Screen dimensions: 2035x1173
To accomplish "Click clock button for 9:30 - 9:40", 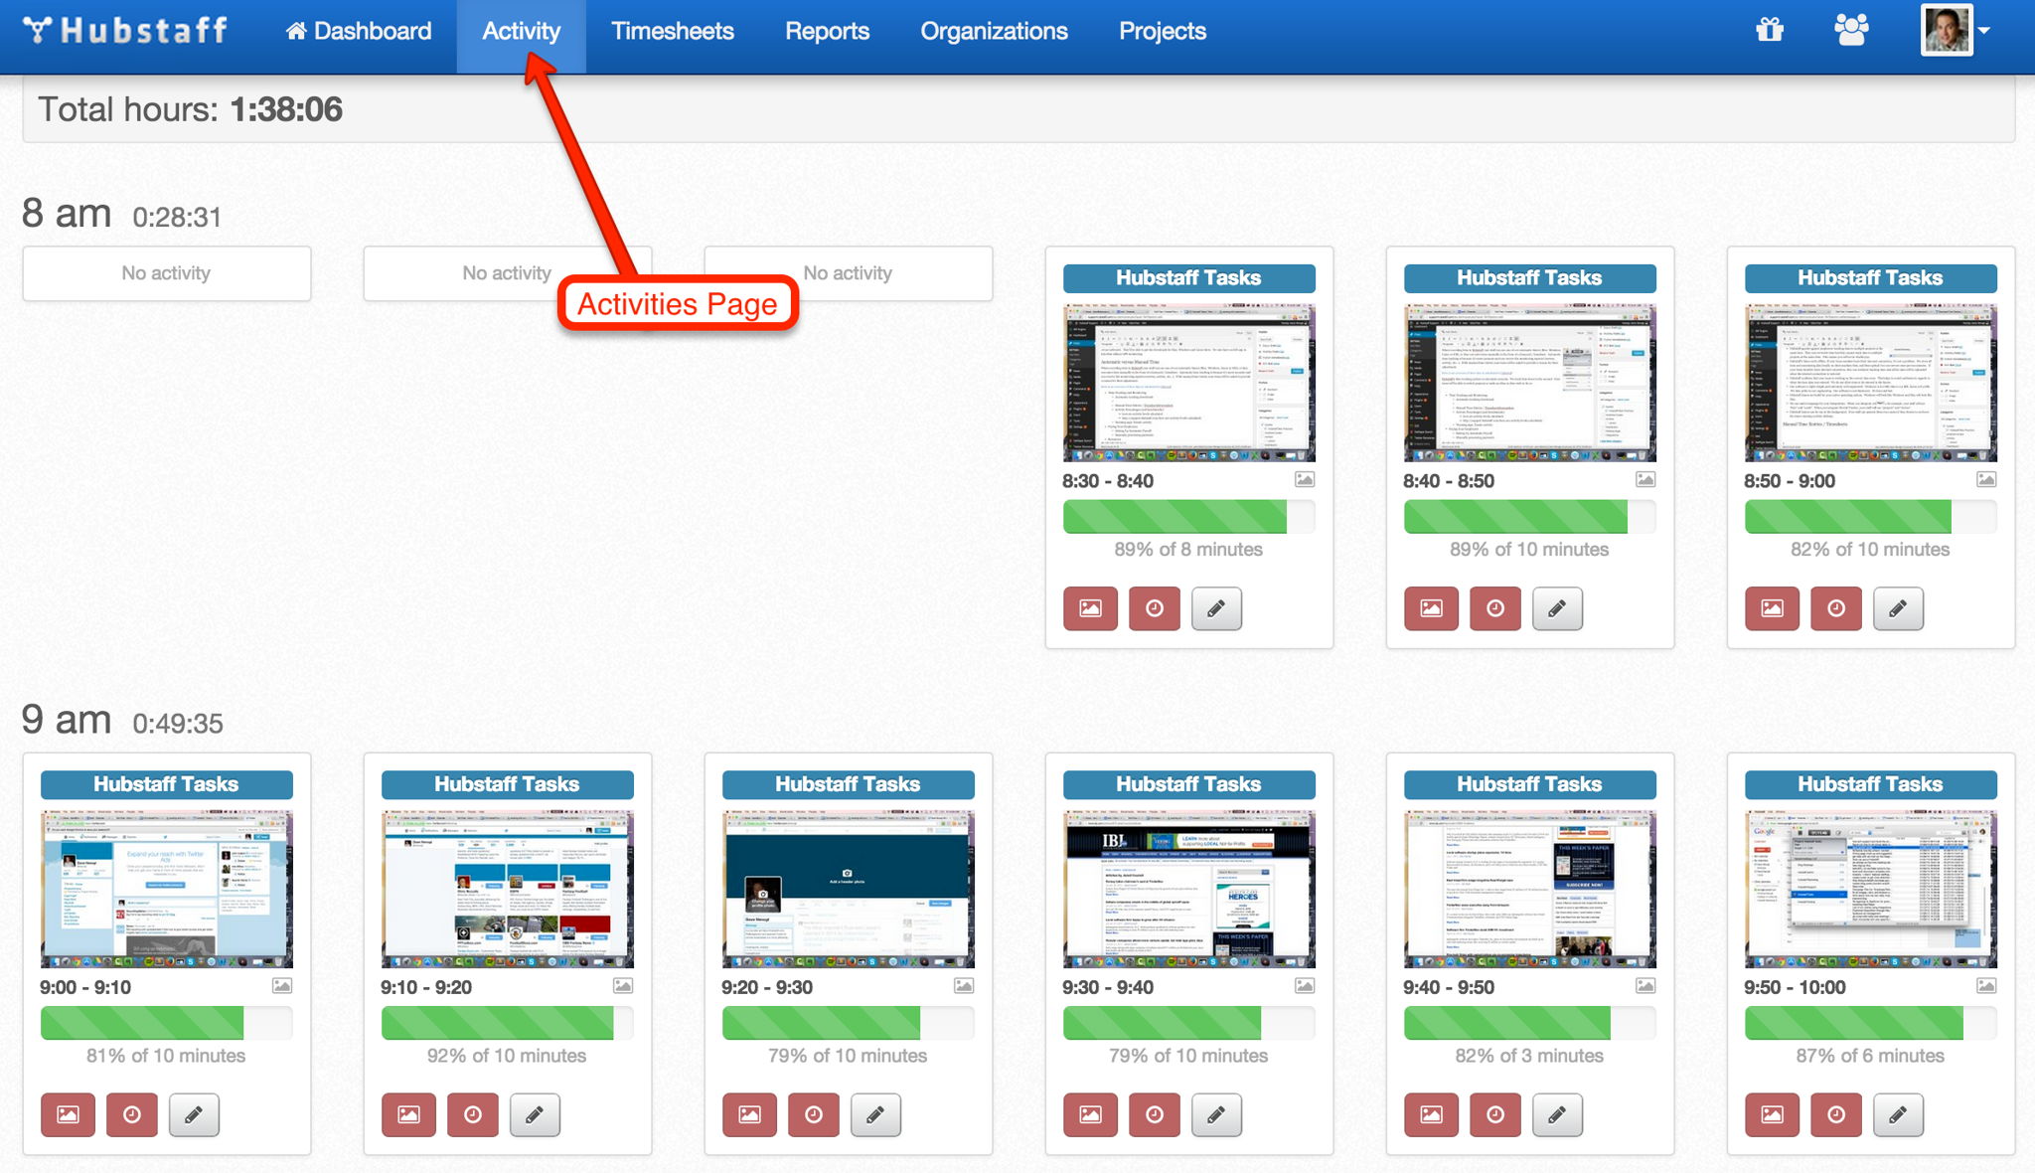I will 1155,1115.
